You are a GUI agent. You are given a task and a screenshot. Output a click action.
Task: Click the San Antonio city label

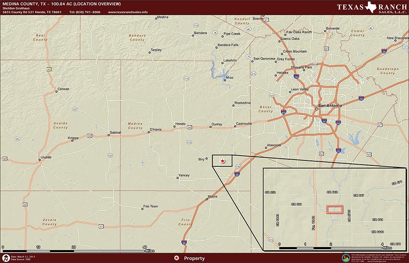click(330, 106)
